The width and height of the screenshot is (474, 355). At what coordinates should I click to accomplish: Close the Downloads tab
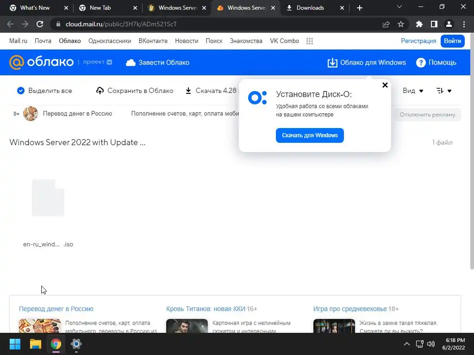342,8
